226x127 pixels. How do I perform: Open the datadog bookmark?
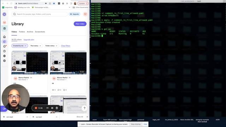[22, 7]
